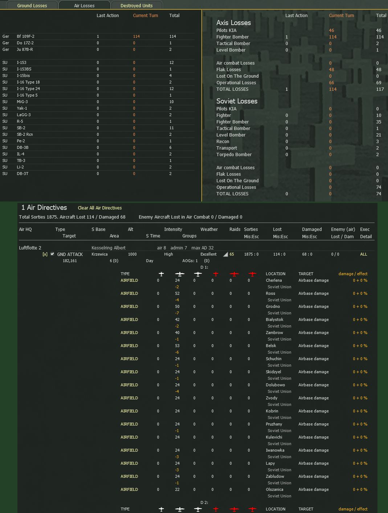The height and width of the screenshot is (513, 388).
Task: Click the Sorties value 1875 : 0
Action: tap(251, 254)
